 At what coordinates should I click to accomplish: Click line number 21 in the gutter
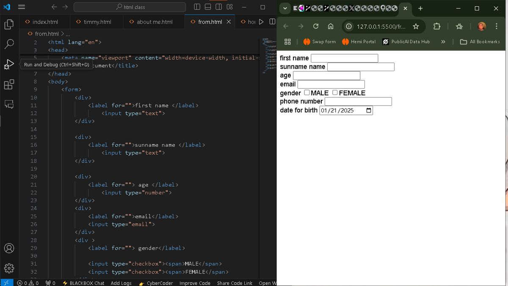pos(33,185)
